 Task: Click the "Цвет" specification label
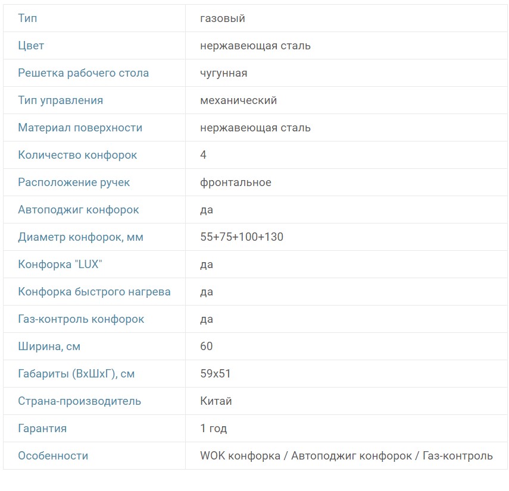(31, 46)
